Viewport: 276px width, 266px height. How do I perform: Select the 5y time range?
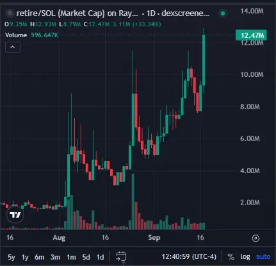[x=12, y=257]
